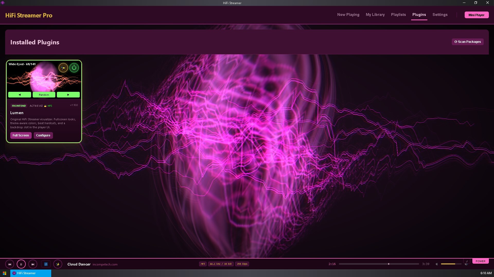Viewport: 494px width, 277px height.
Task: Click the speaker icon right of volume
Action: tap(466, 264)
